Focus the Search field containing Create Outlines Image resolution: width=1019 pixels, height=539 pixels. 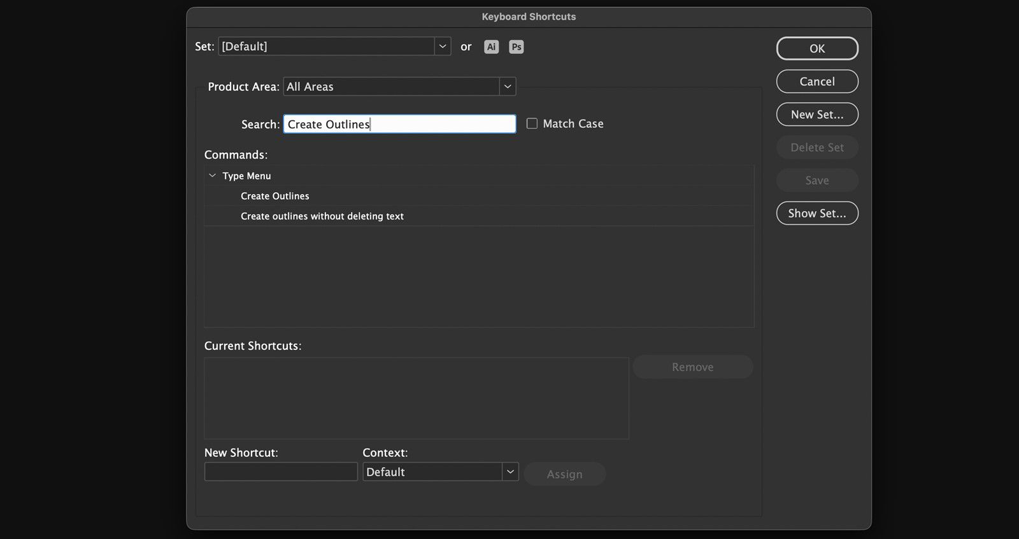click(399, 124)
